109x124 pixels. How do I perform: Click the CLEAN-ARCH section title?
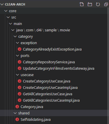click(15, 4)
